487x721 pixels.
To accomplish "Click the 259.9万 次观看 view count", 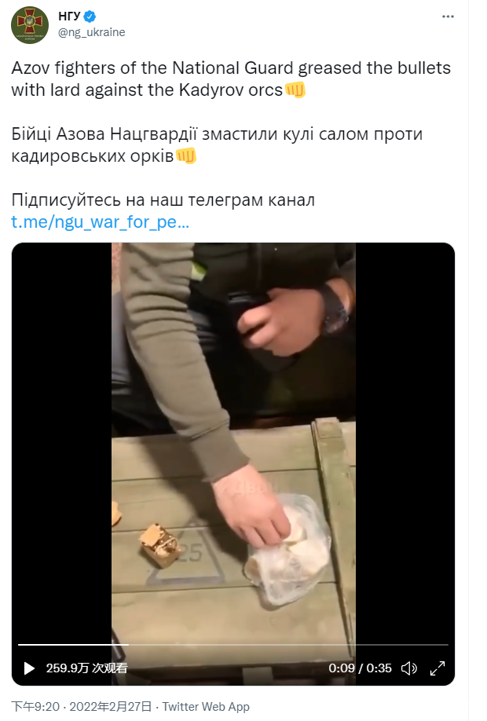I will point(87,668).
